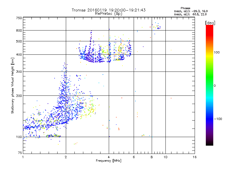
Task: Click the x-axis tick label '6'
Action: point(134,157)
